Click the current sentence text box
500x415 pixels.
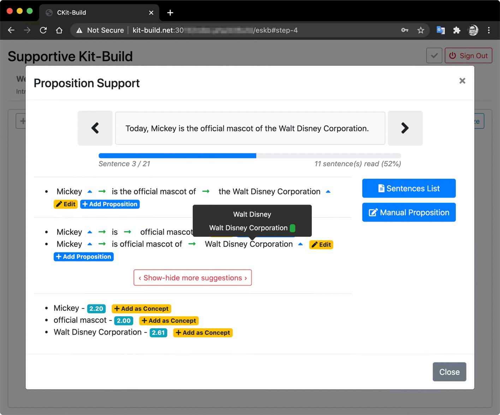[x=250, y=128]
